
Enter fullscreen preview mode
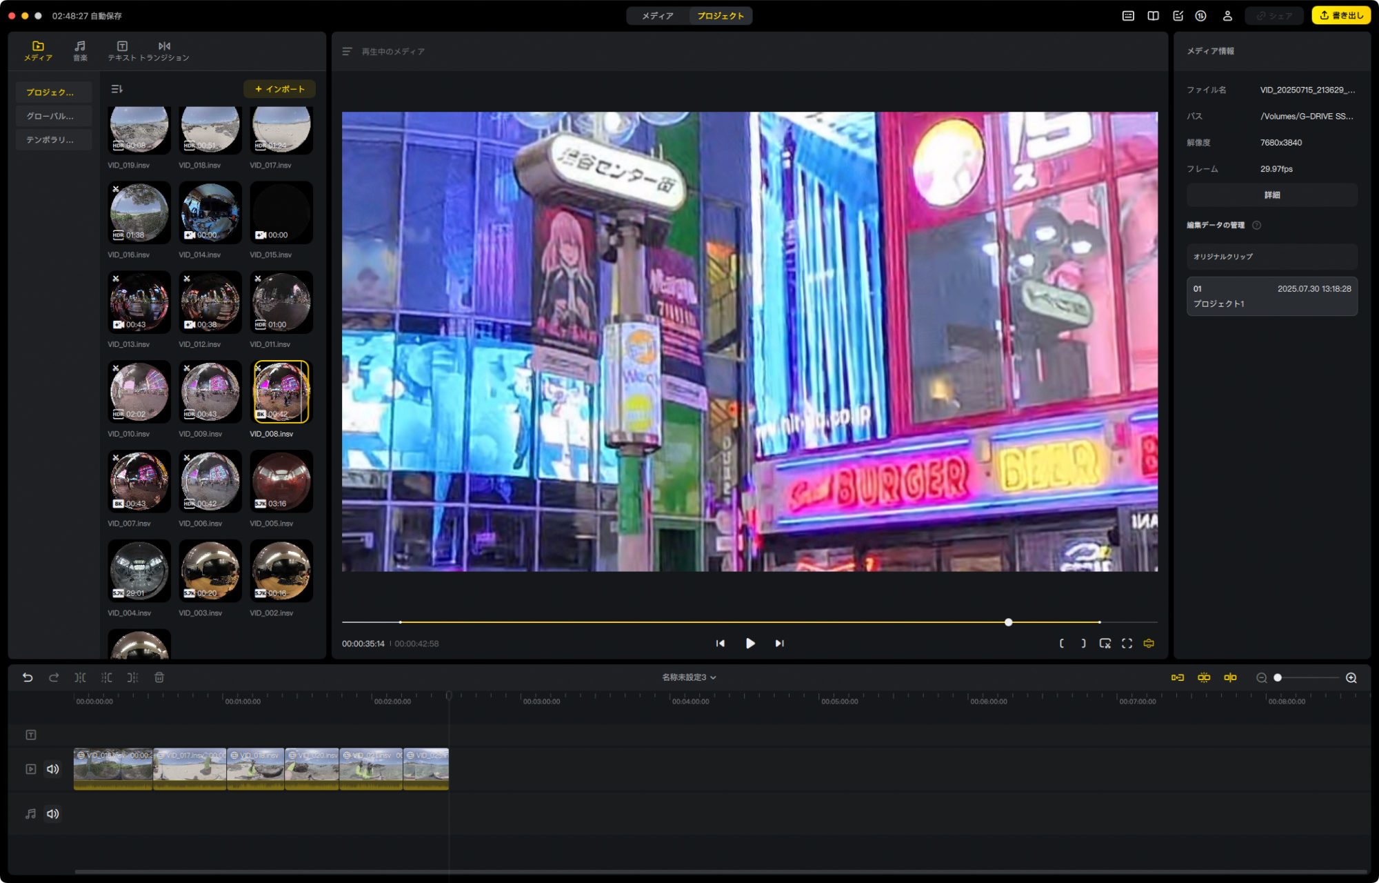(1127, 643)
